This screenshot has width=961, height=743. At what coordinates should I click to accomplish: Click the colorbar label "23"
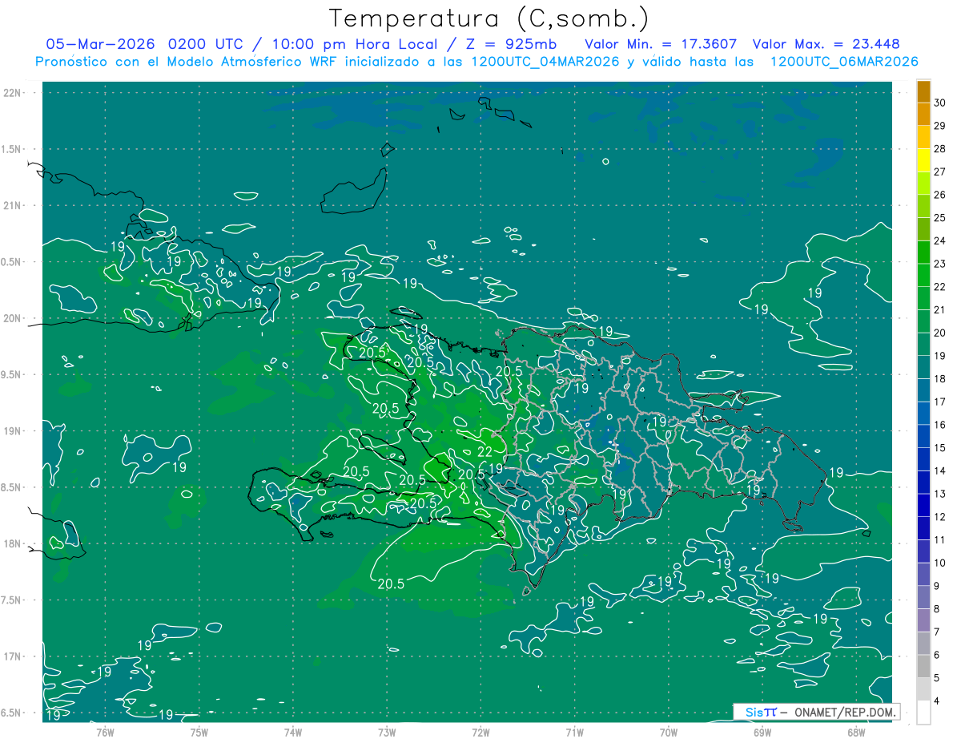(x=941, y=264)
